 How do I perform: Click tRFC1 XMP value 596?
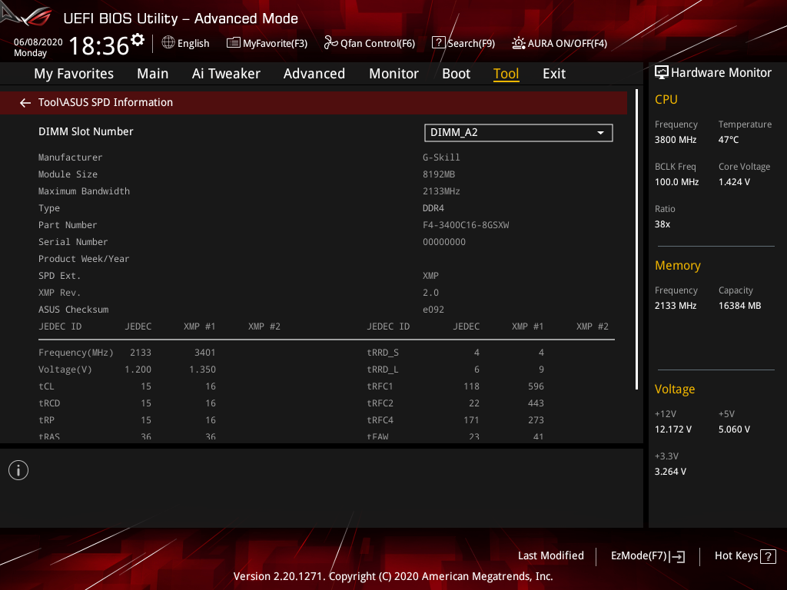536,386
